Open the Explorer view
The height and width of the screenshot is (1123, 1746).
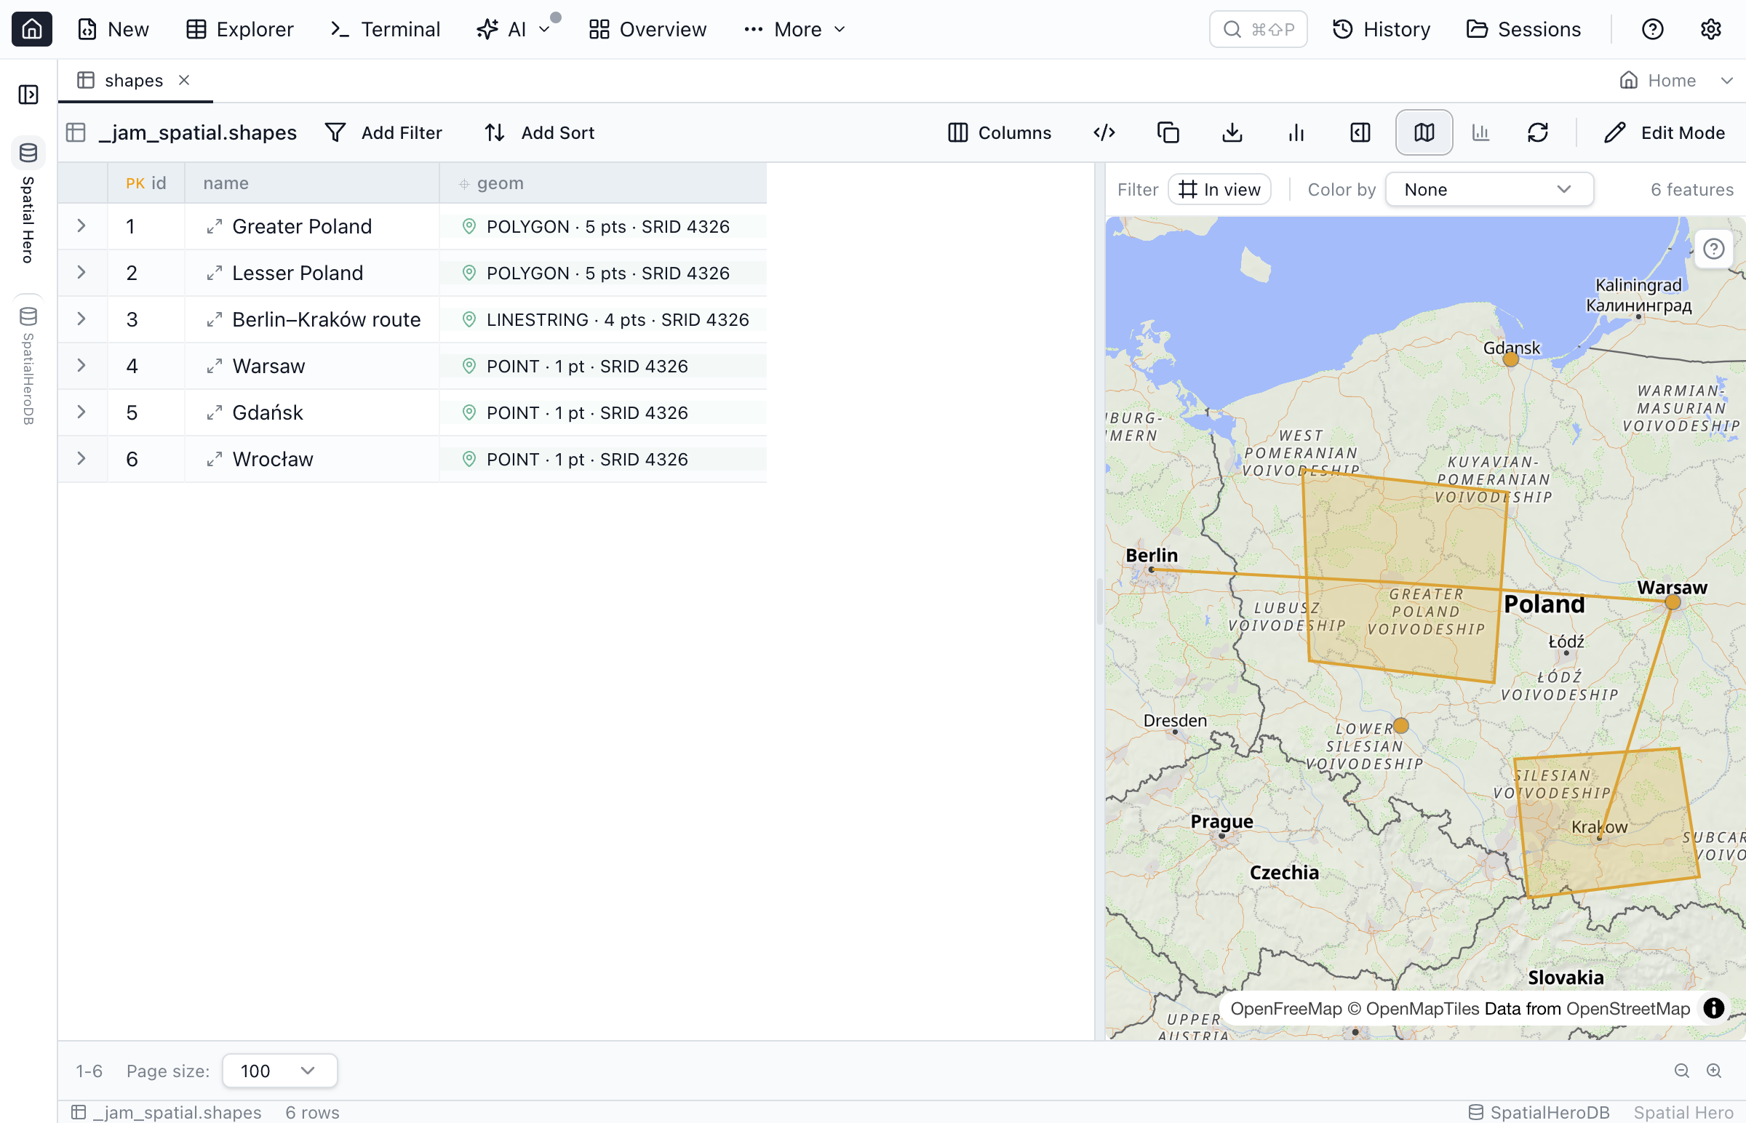click(x=239, y=29)
